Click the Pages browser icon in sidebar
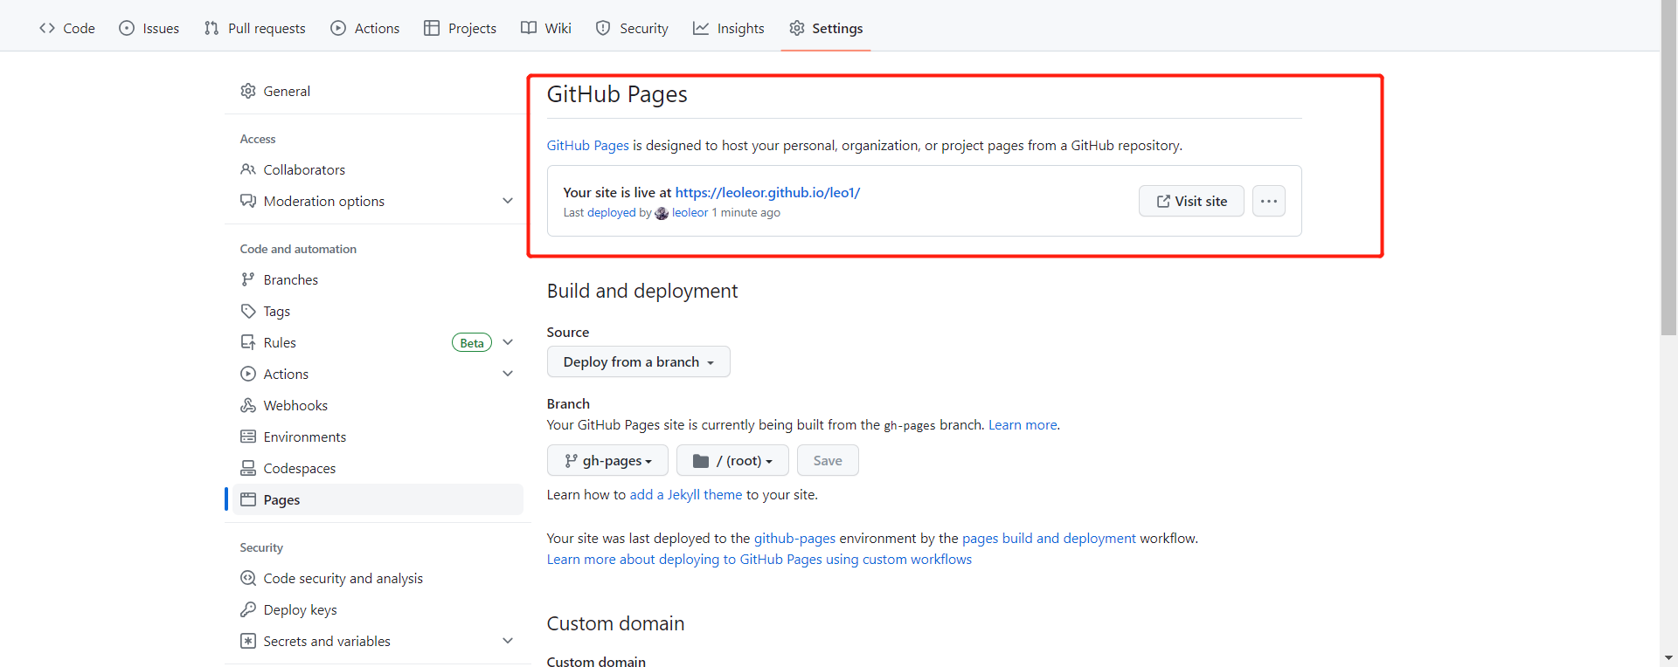The height and width of the screenshot is (667, 1678). pyautogui.click(x=248, y=499)
